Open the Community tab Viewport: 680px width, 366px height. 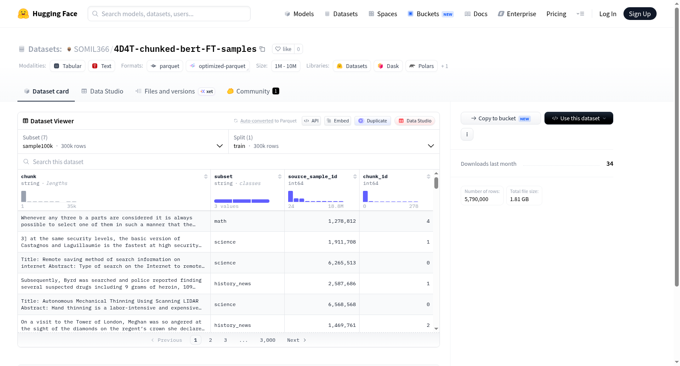point(253,91)
